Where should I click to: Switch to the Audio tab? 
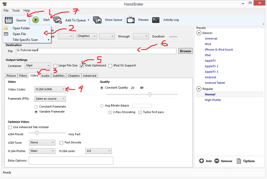pos(45,76)
